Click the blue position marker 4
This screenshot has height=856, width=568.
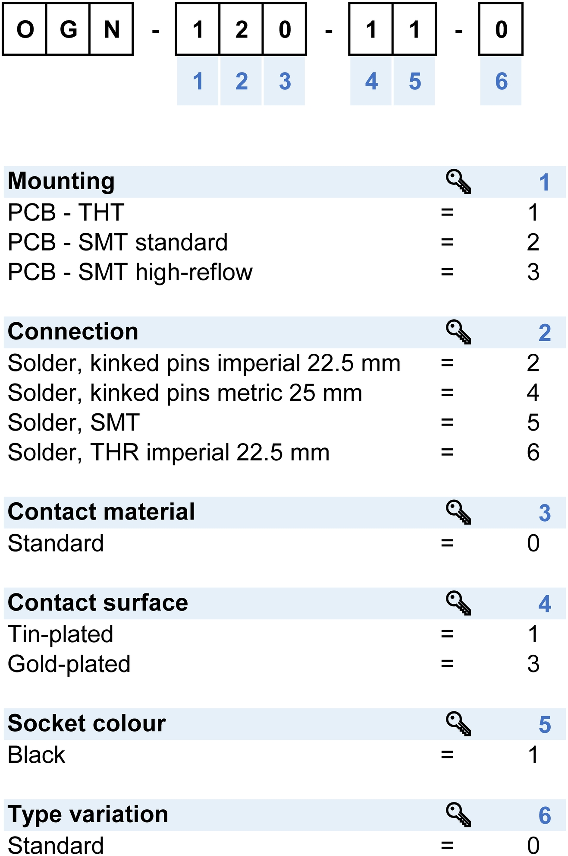371,81
